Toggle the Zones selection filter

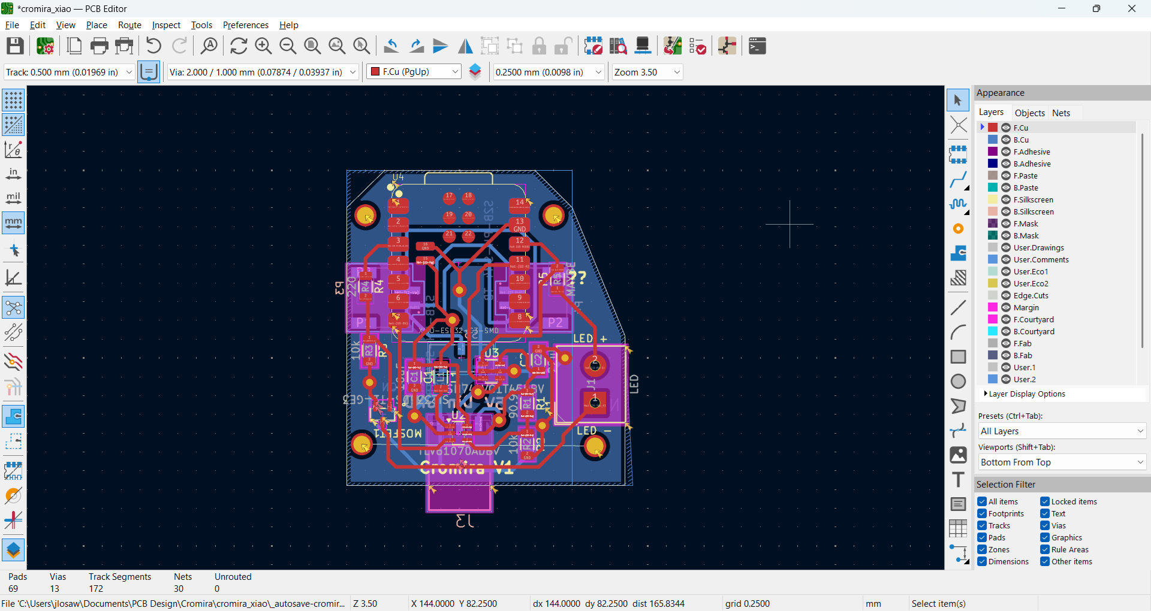click(x=982, y=549)
